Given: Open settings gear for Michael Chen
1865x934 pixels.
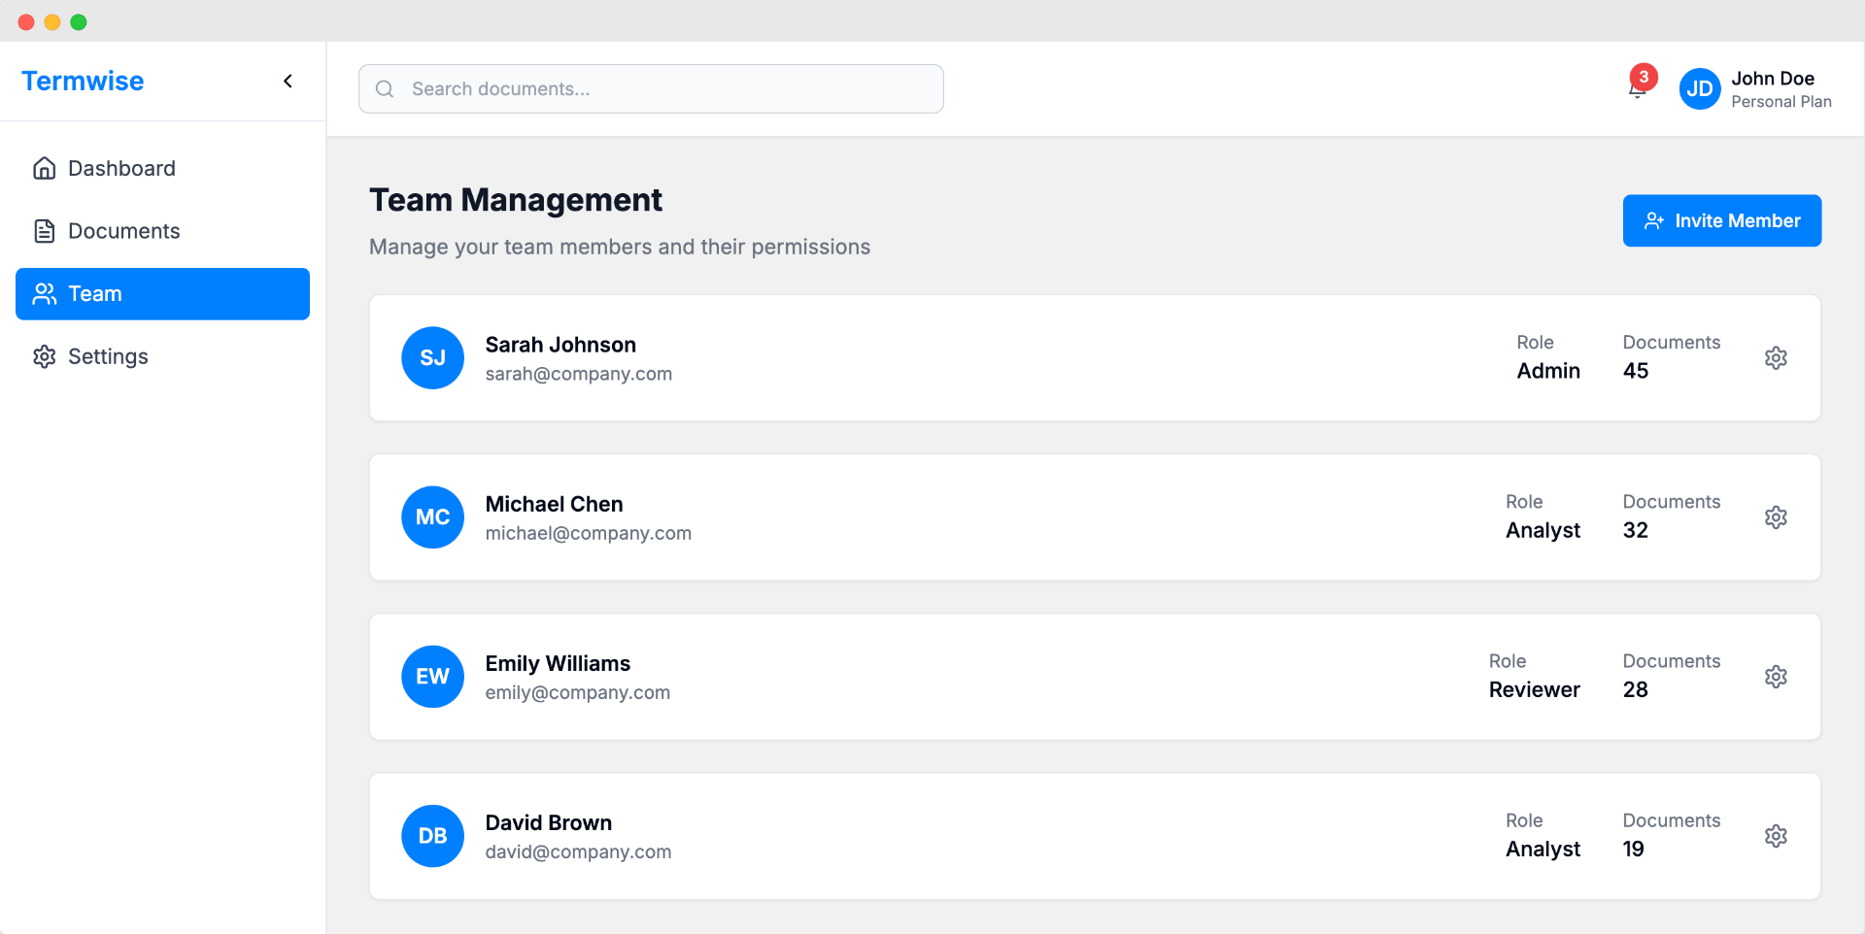Looking at the screenshot, I should pyautogui.click(x=1776, y=517).
